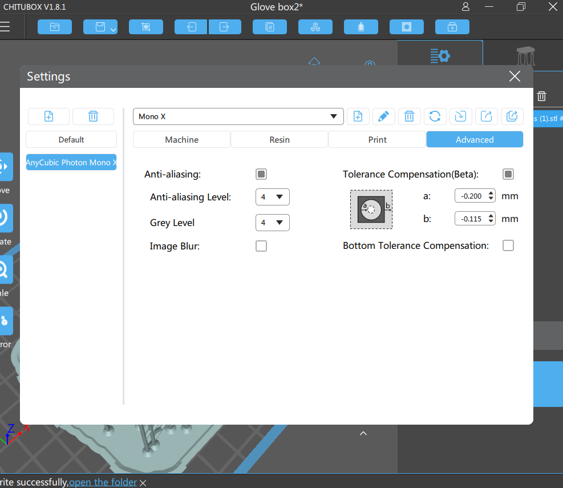The width and height of the screenshot is (563, 488).
Task: Click the redo right-arrow toolbar icon
Action: (224, 27)
